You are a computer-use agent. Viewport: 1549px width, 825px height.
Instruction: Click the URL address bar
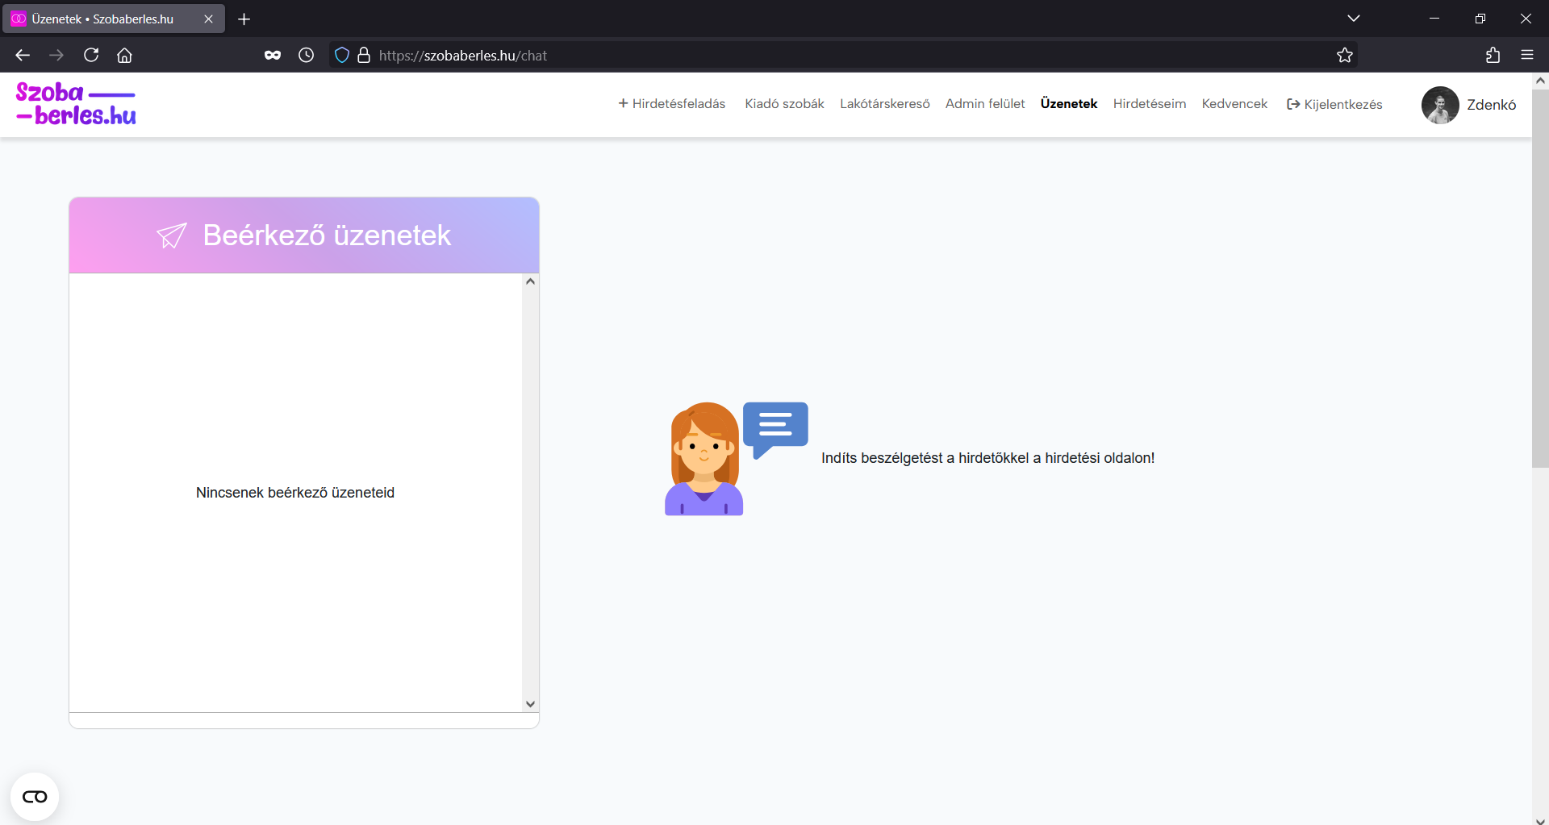coord(807,56)
